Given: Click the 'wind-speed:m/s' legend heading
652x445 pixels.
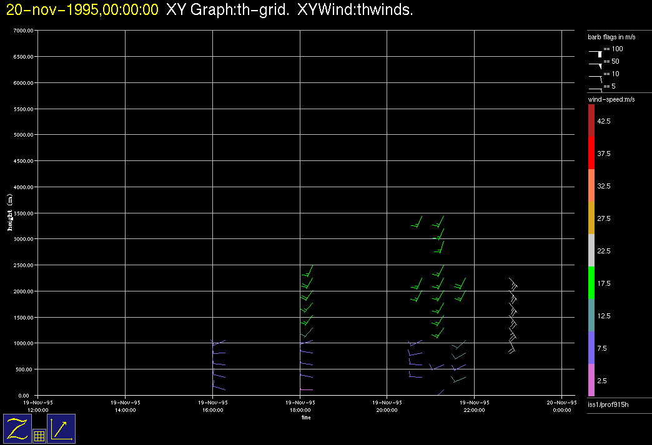Looking at the screenshot, I should pos(611,100).
